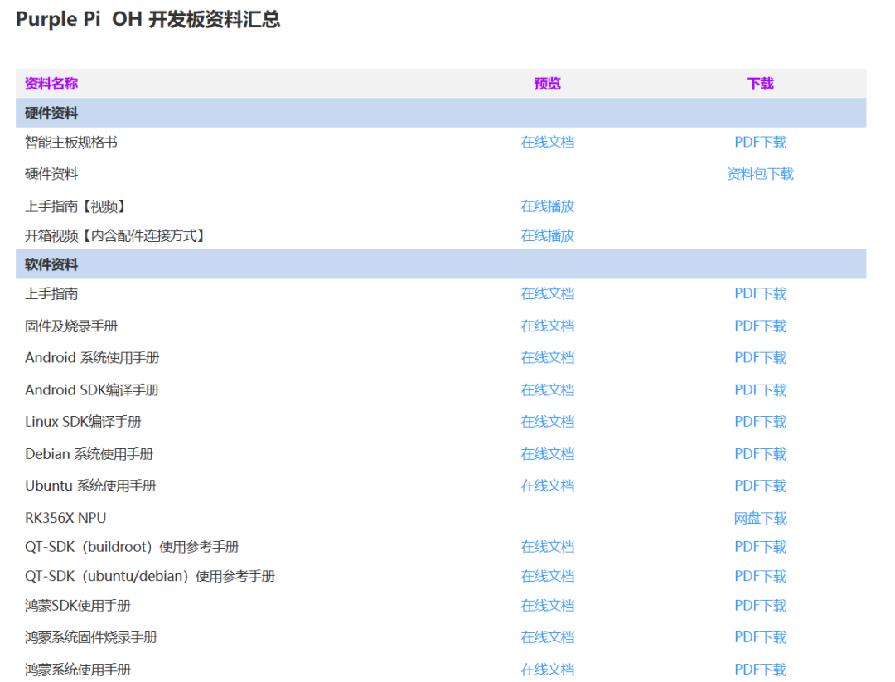The width and height of the screenshot is (895, 682).
Task: Download PDF for 鸿蒙系统固件烧录手册
Action: point(760,637)
